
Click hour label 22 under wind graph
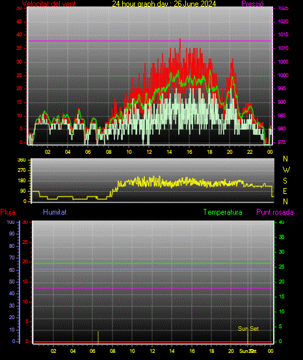pyautogui.click(x=250, y=152)
